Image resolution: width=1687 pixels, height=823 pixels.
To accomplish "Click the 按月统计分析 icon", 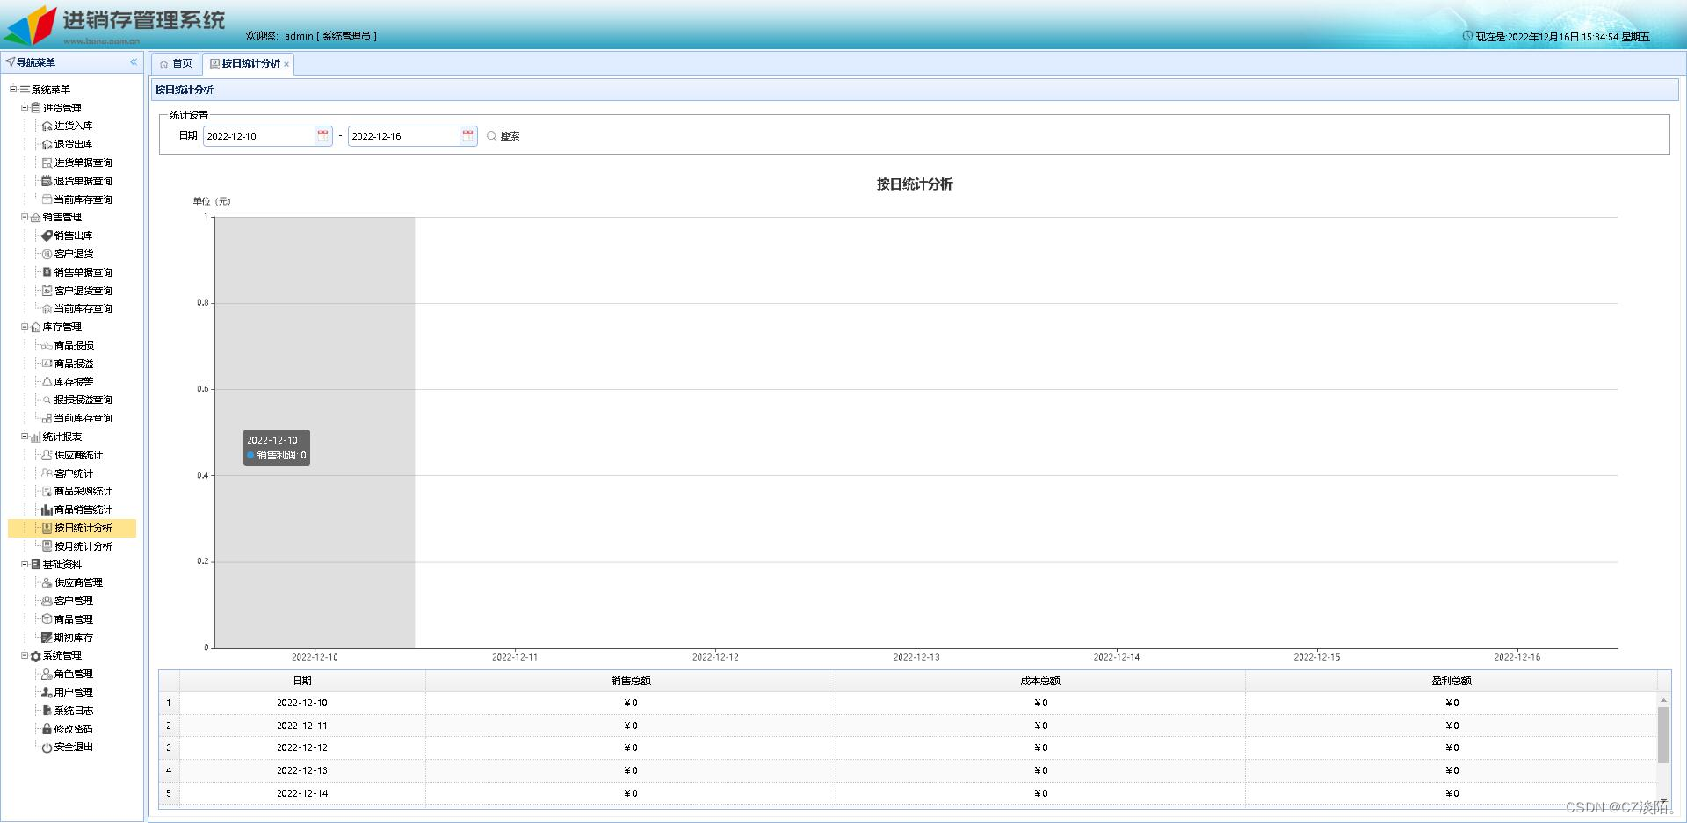I will click(47, 546).
